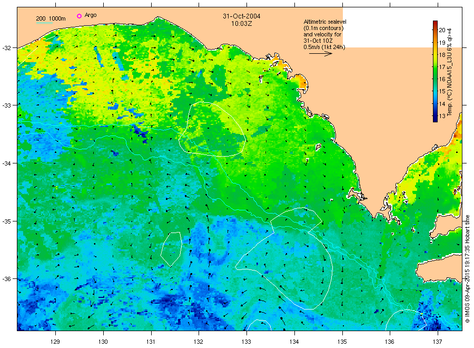The width and height of the screenshot is (474, 348).
Task: Click the '-36' latitude axis label
Action: point(6,279)
